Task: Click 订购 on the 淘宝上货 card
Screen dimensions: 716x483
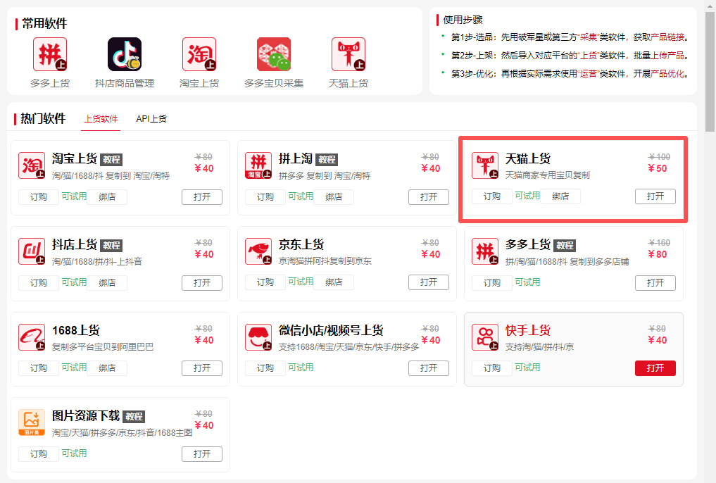Action: click(x=38, y=197)
